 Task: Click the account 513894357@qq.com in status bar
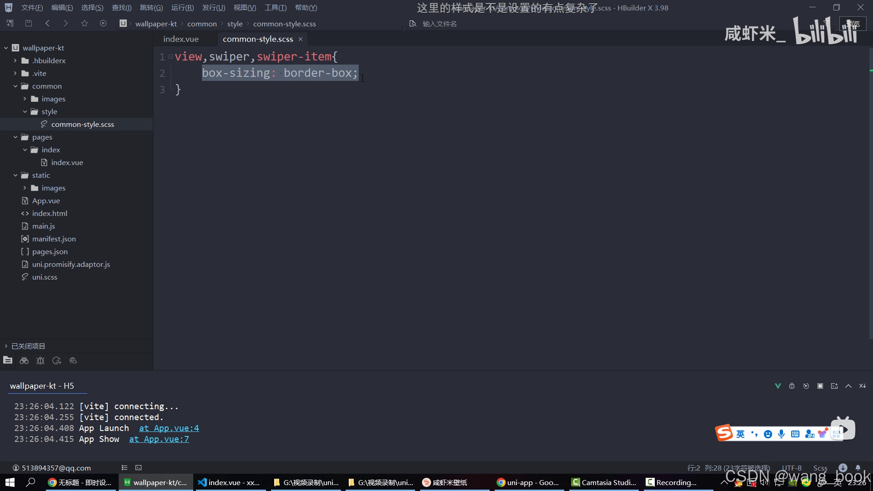(x=51, y=468)
